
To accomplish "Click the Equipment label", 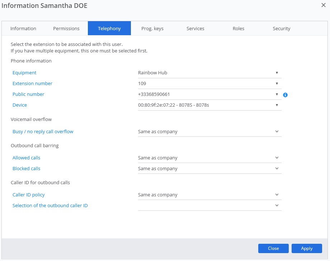I will (x=24, y=73).
